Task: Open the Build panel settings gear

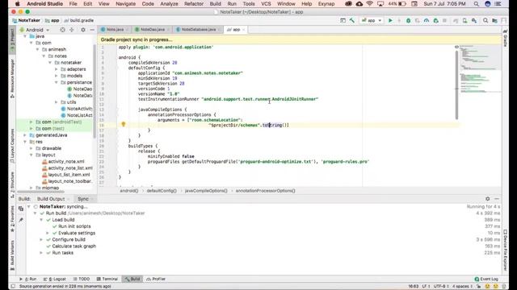Action: pyautogui.click(x=488, y=199)
